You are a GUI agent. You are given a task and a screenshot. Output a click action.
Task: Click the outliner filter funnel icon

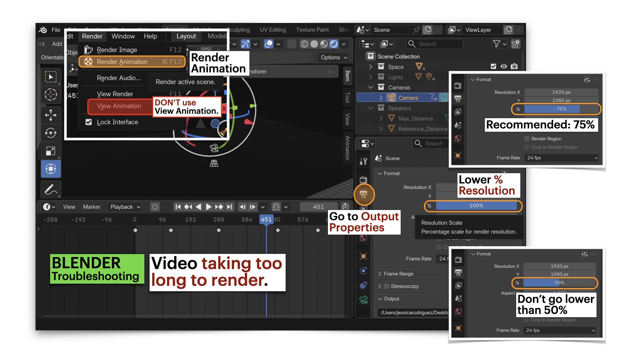(x=496, y=44)
